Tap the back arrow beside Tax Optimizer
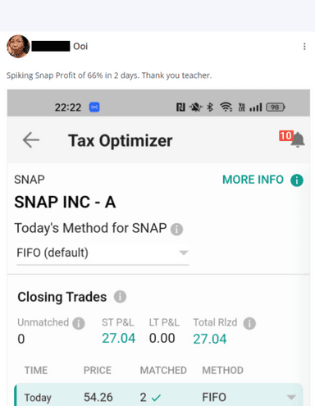Screen dimensions: 315x406 pos(31,139)
